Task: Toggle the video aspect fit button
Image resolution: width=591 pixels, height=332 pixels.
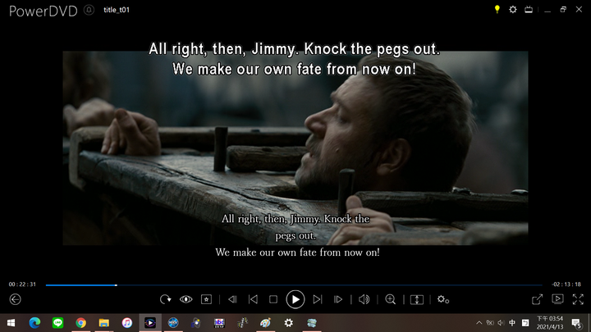Action: coord(417,299)
